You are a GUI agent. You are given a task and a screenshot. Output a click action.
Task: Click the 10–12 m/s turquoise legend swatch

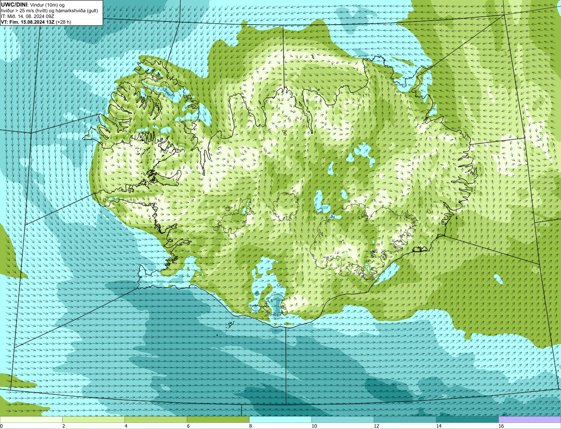pos(343,419)
